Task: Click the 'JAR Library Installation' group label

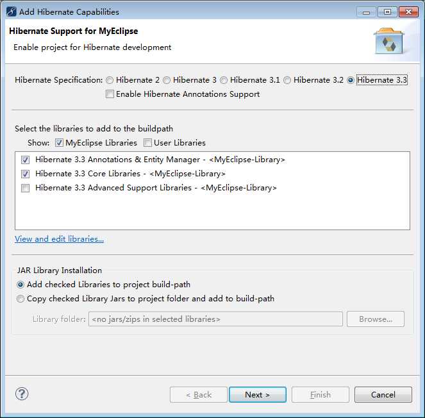Action: tap(60, 271)
